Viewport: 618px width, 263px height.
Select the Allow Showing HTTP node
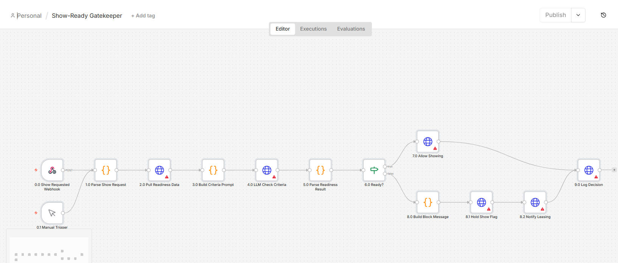tap(428, 142)
